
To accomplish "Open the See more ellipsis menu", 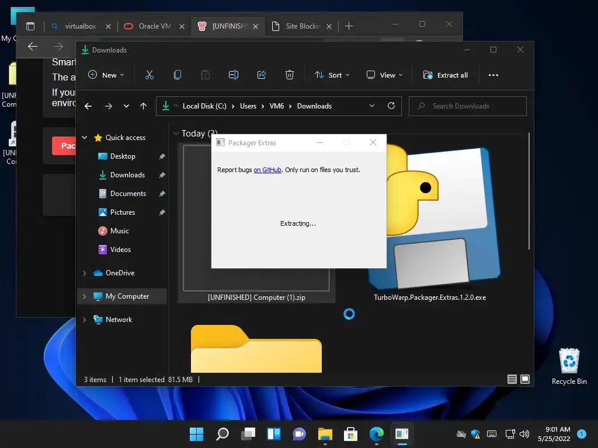I will point(493,75).
